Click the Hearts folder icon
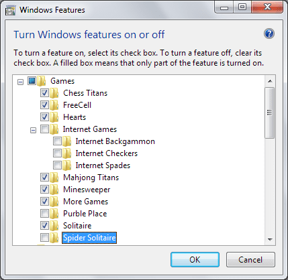The height and width of the screenshot is (280, 288). (54, 117)
